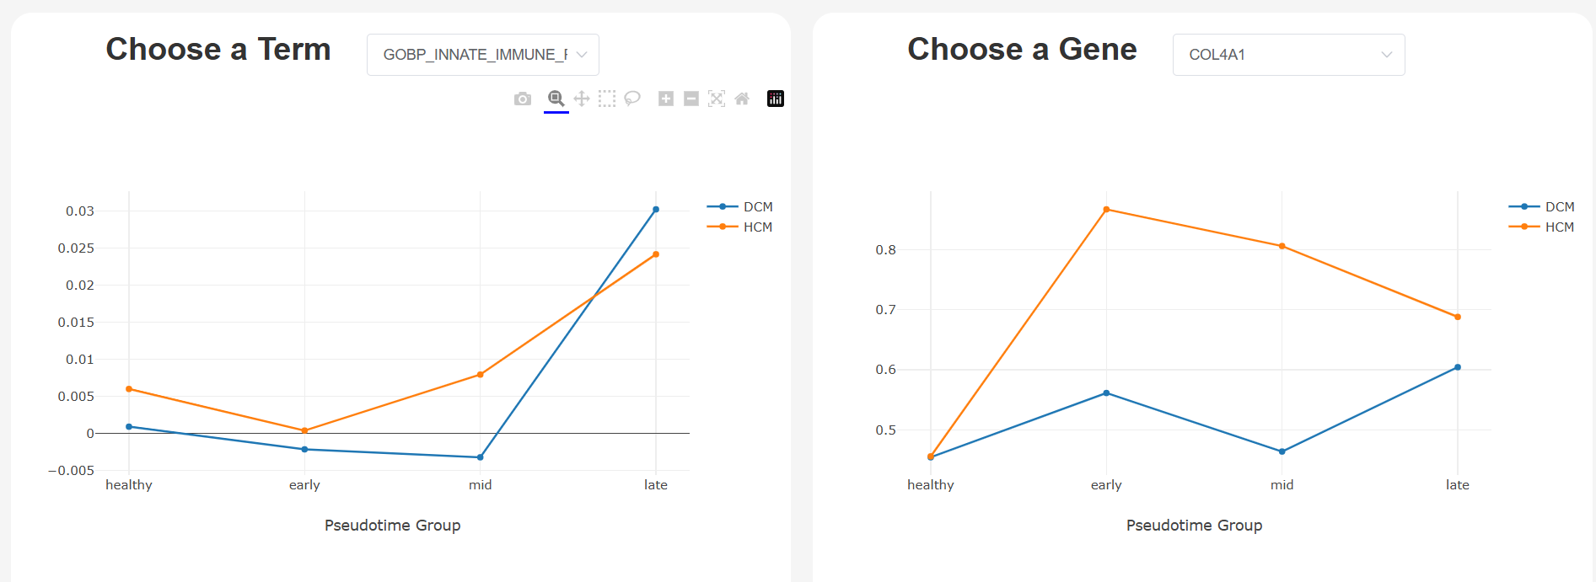Open the Plotly logo link

coord(776,99)
